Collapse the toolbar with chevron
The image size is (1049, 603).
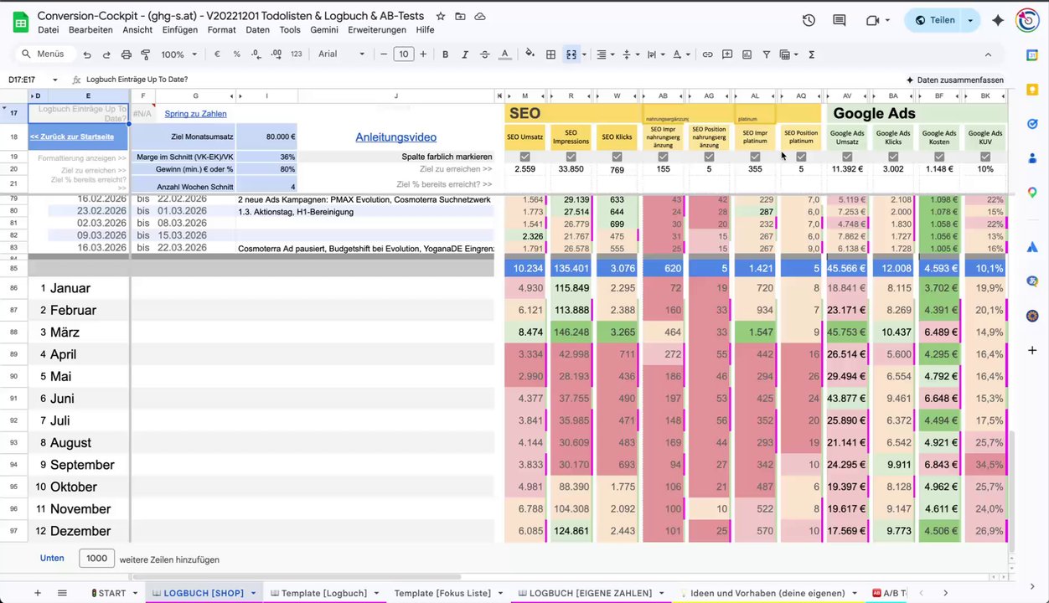pos(988,54)
